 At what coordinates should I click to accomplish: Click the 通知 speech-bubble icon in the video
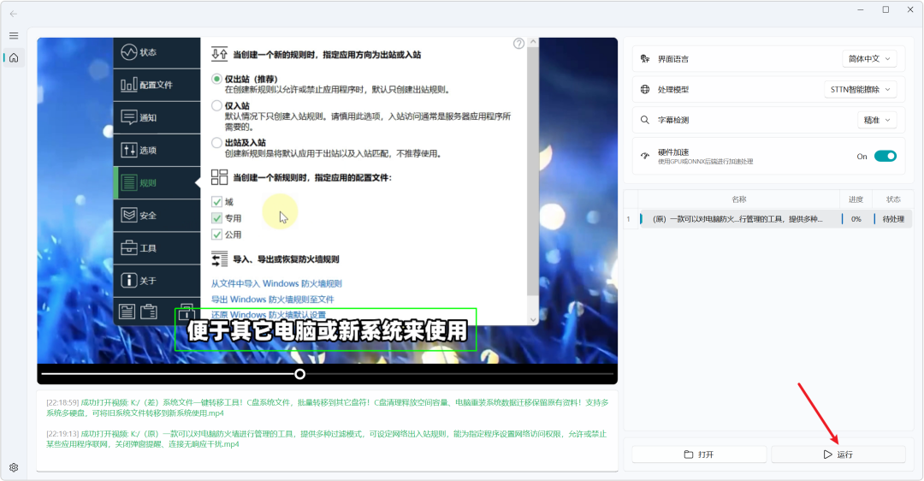[129, 117]
